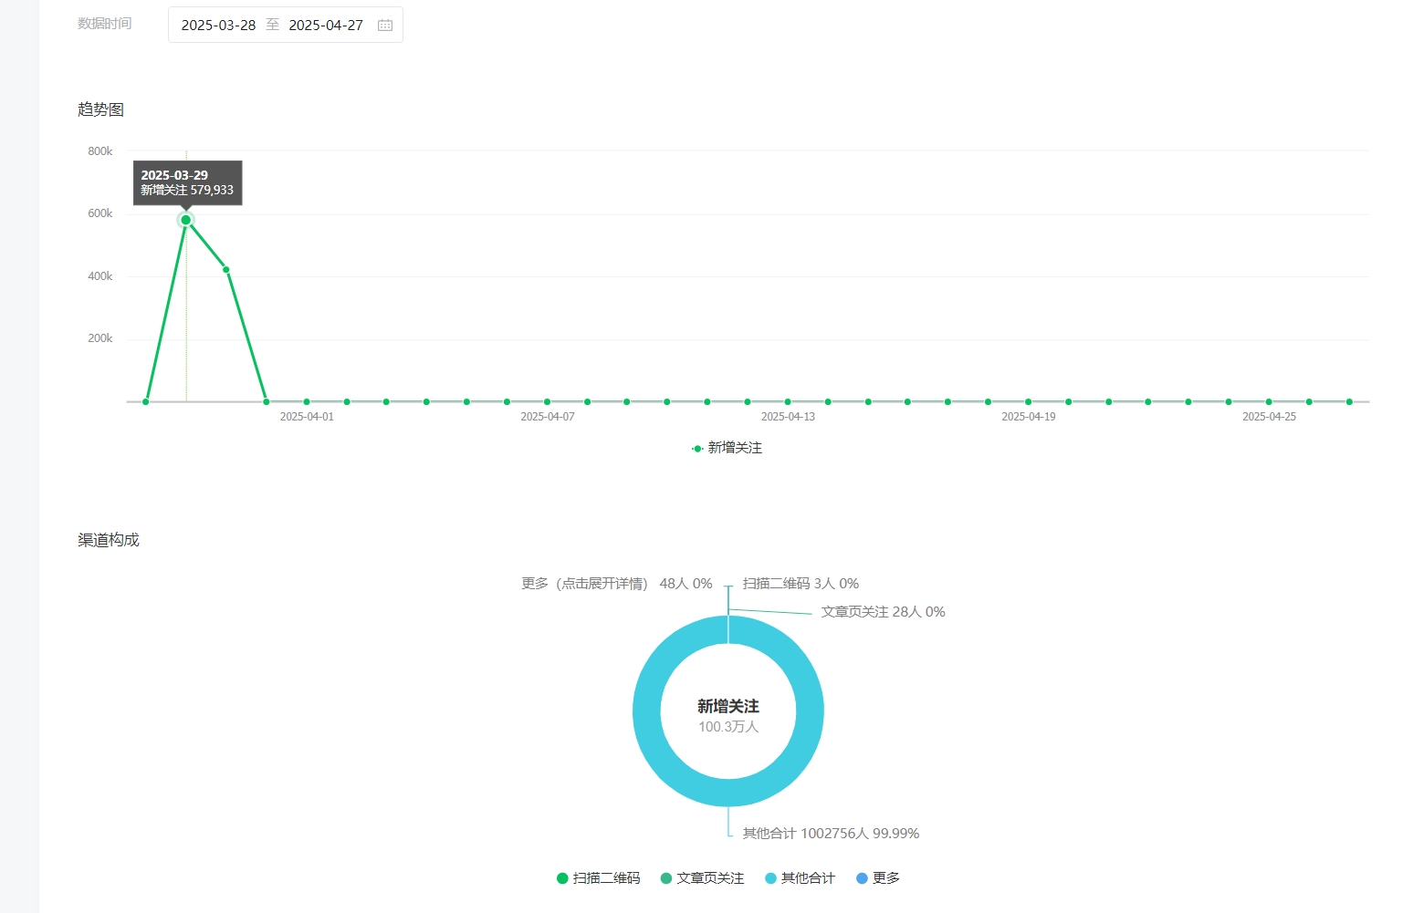Click the start date 2025-03-28 field

(218, 26)
